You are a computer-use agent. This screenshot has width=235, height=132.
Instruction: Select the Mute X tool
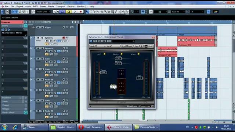(109, 12)
